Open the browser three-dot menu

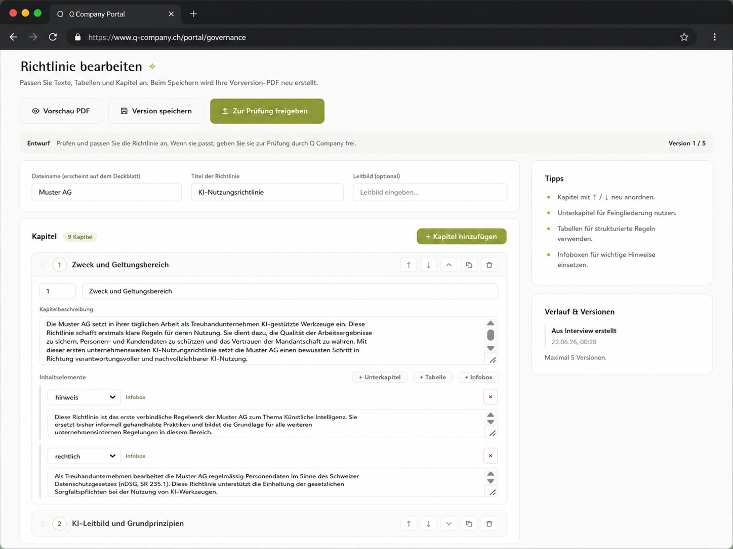(x=715, y=37)
